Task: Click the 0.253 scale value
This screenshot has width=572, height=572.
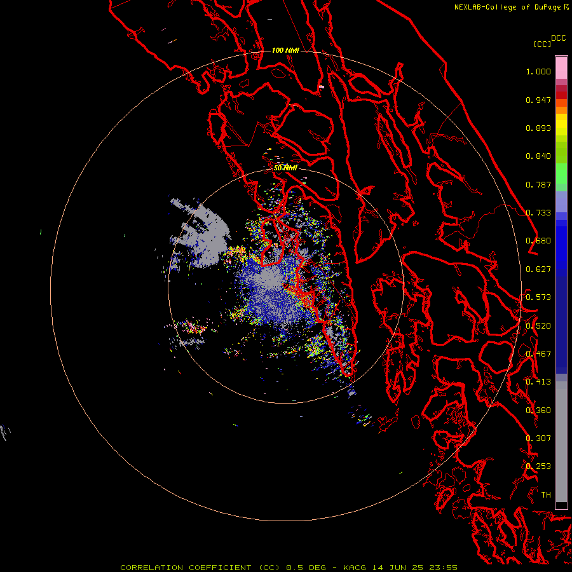Action: [x=538, y=466]
